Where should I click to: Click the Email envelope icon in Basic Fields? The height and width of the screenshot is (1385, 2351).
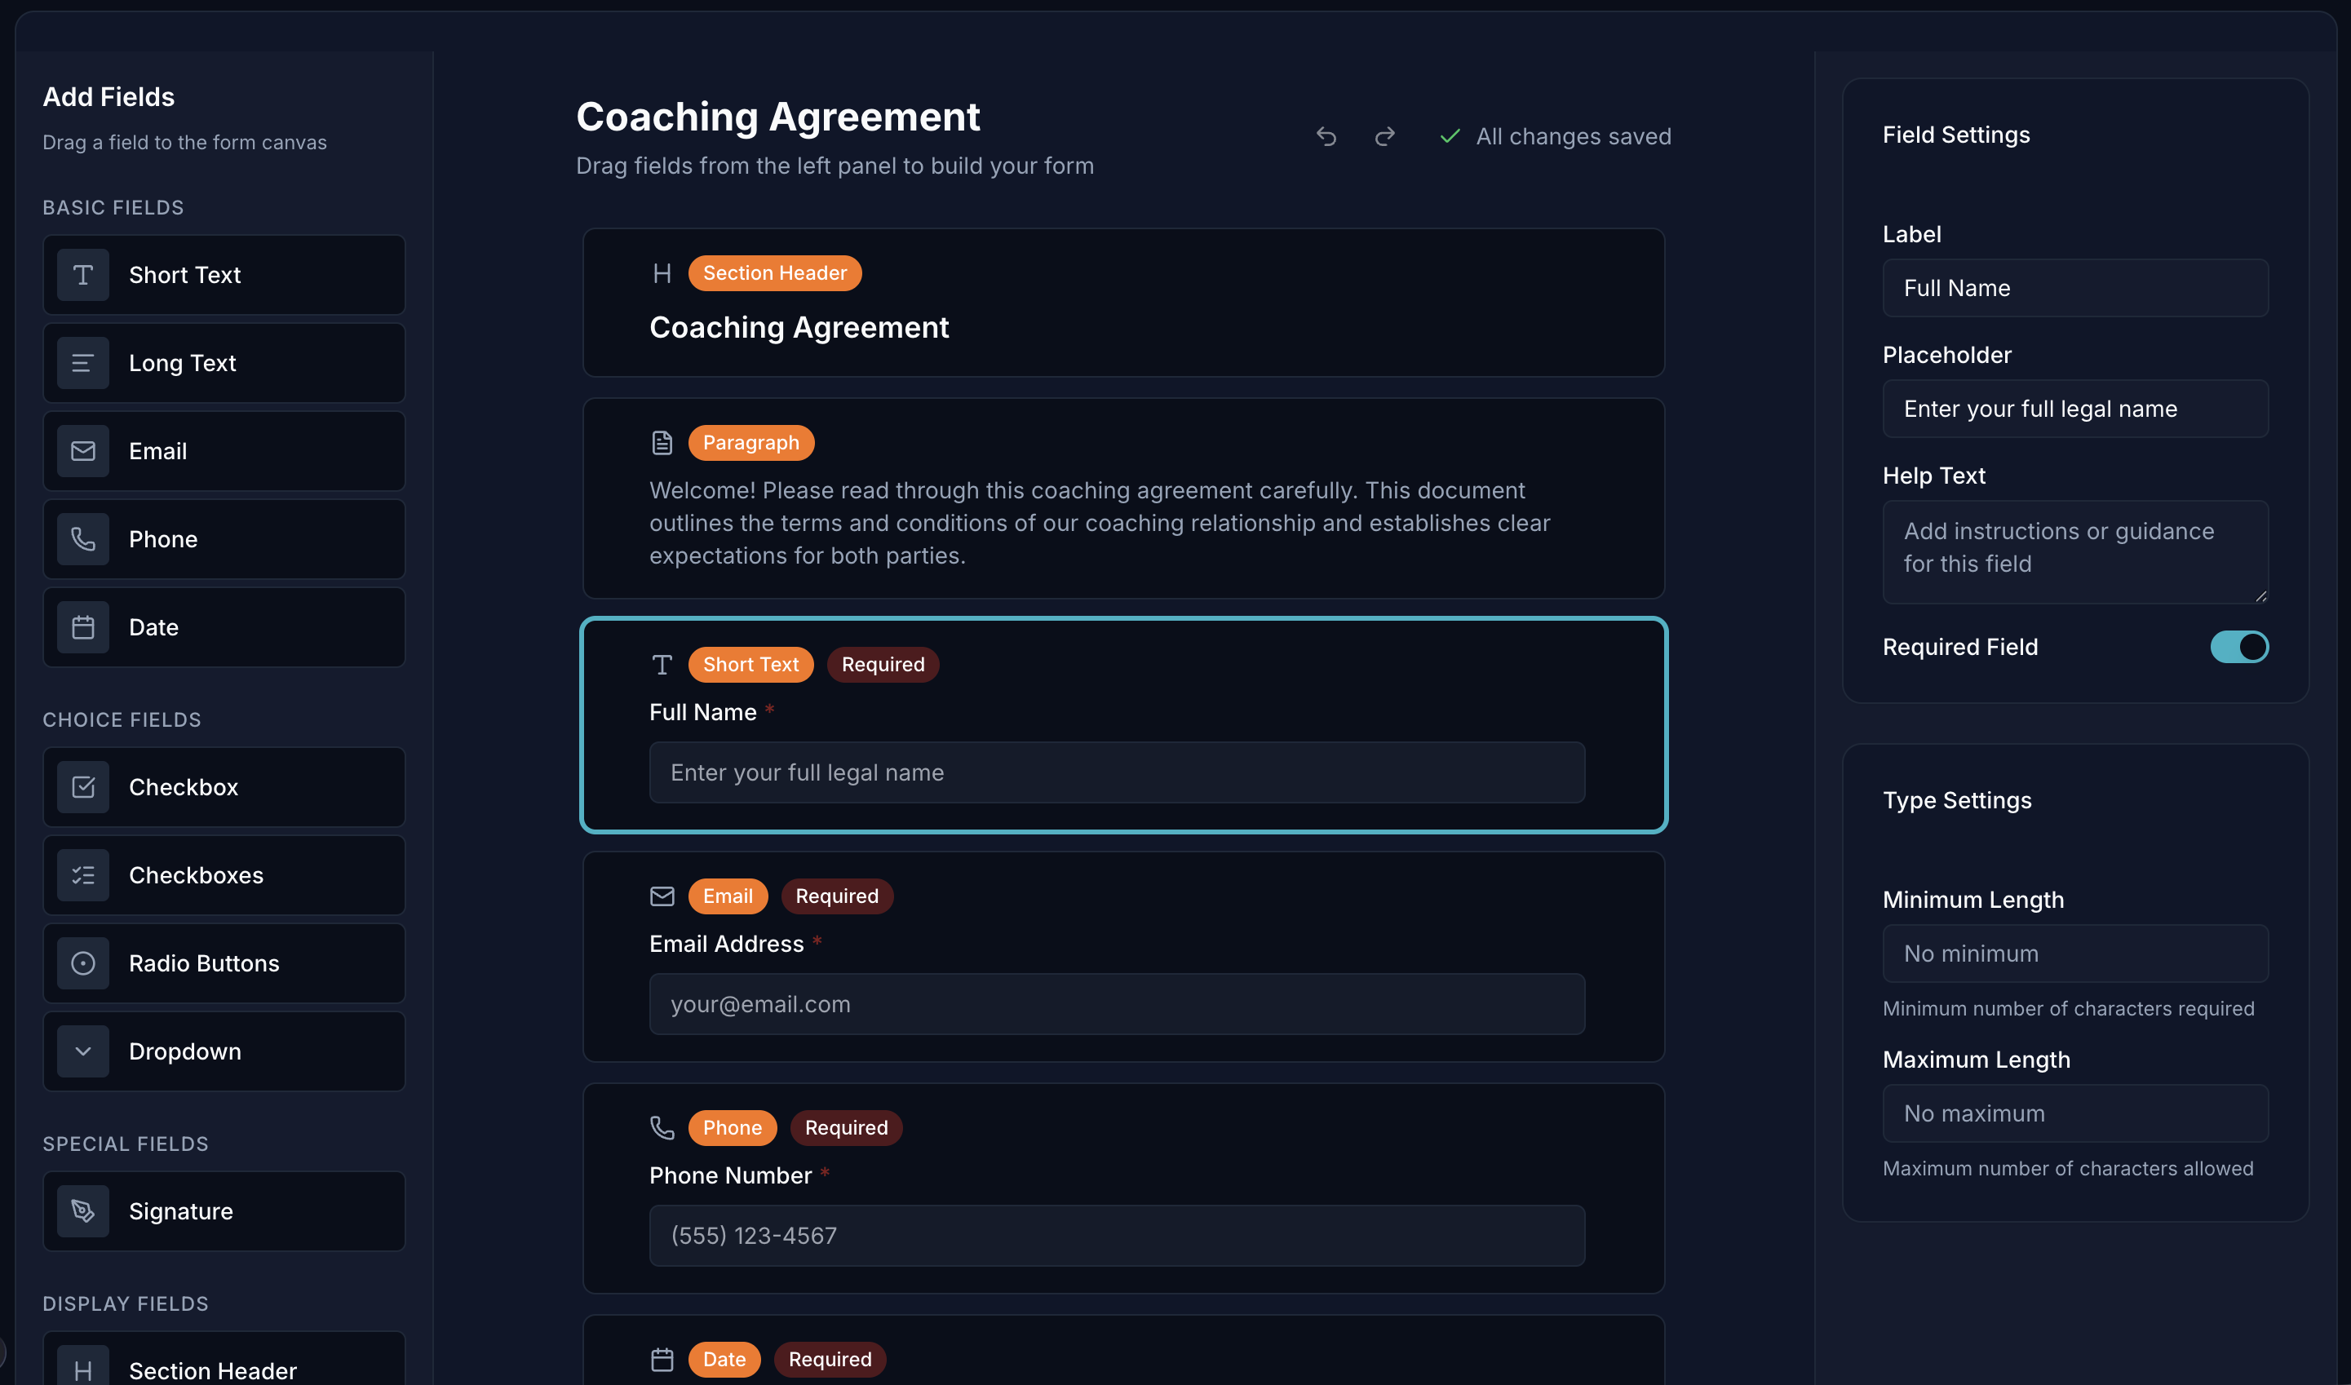[x=82, y=451]
